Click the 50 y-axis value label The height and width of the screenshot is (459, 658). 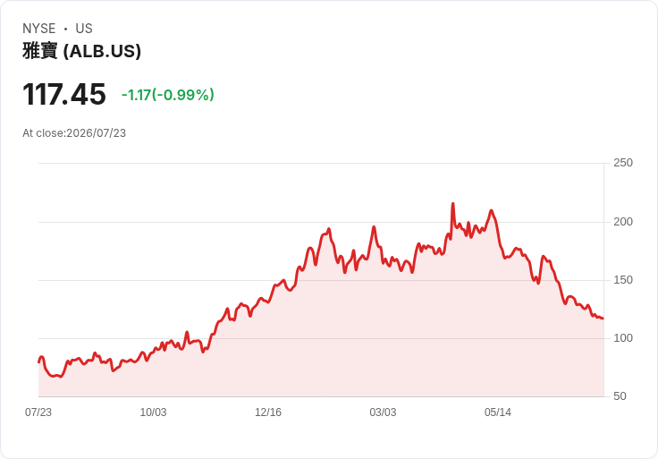tap(620, 396)
